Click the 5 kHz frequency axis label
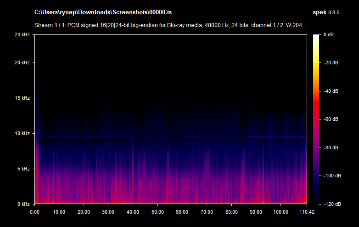The height and width of the screenshot is (227, 359). [x=23, y=169]
